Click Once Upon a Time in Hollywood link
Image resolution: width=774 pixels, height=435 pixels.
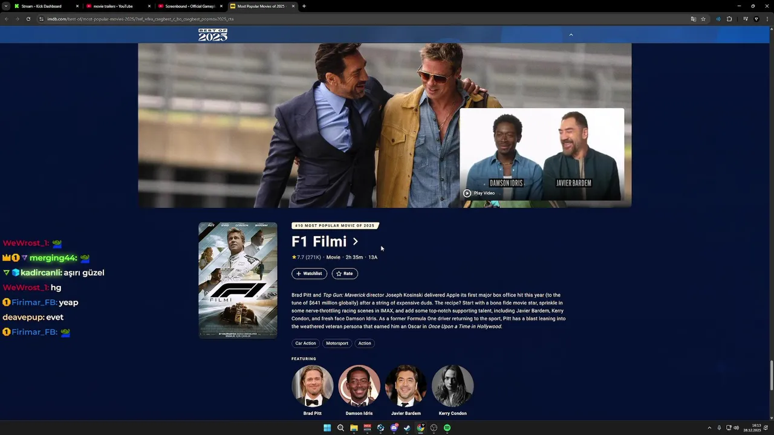pyautogui.click(x=464, y=326)
